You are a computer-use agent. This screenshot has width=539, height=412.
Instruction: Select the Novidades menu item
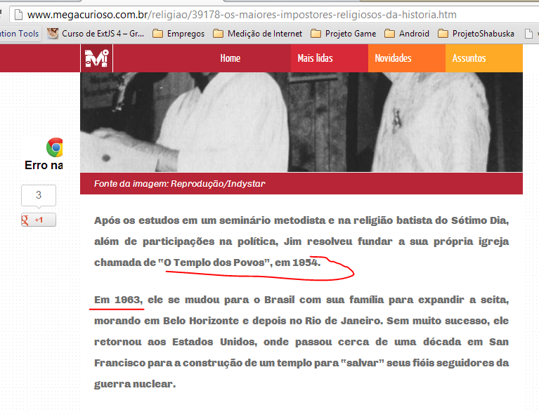393,58
